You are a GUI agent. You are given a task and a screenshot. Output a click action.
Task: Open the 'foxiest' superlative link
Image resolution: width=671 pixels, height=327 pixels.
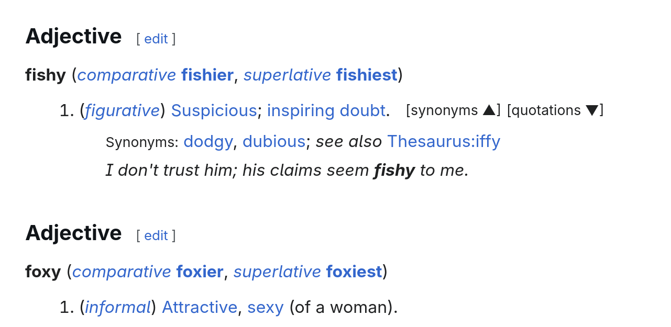tap(354, 272)
